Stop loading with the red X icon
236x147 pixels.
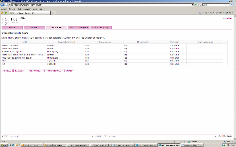click(x=200, y=5)
